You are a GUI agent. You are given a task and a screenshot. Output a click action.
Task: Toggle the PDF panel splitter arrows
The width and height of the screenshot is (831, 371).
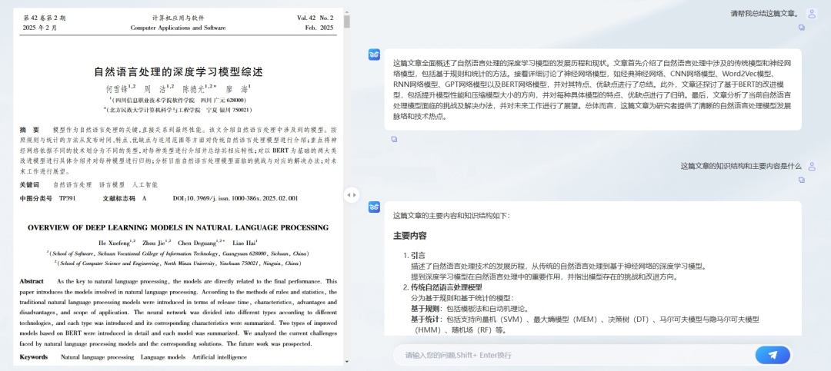point(351,195)
